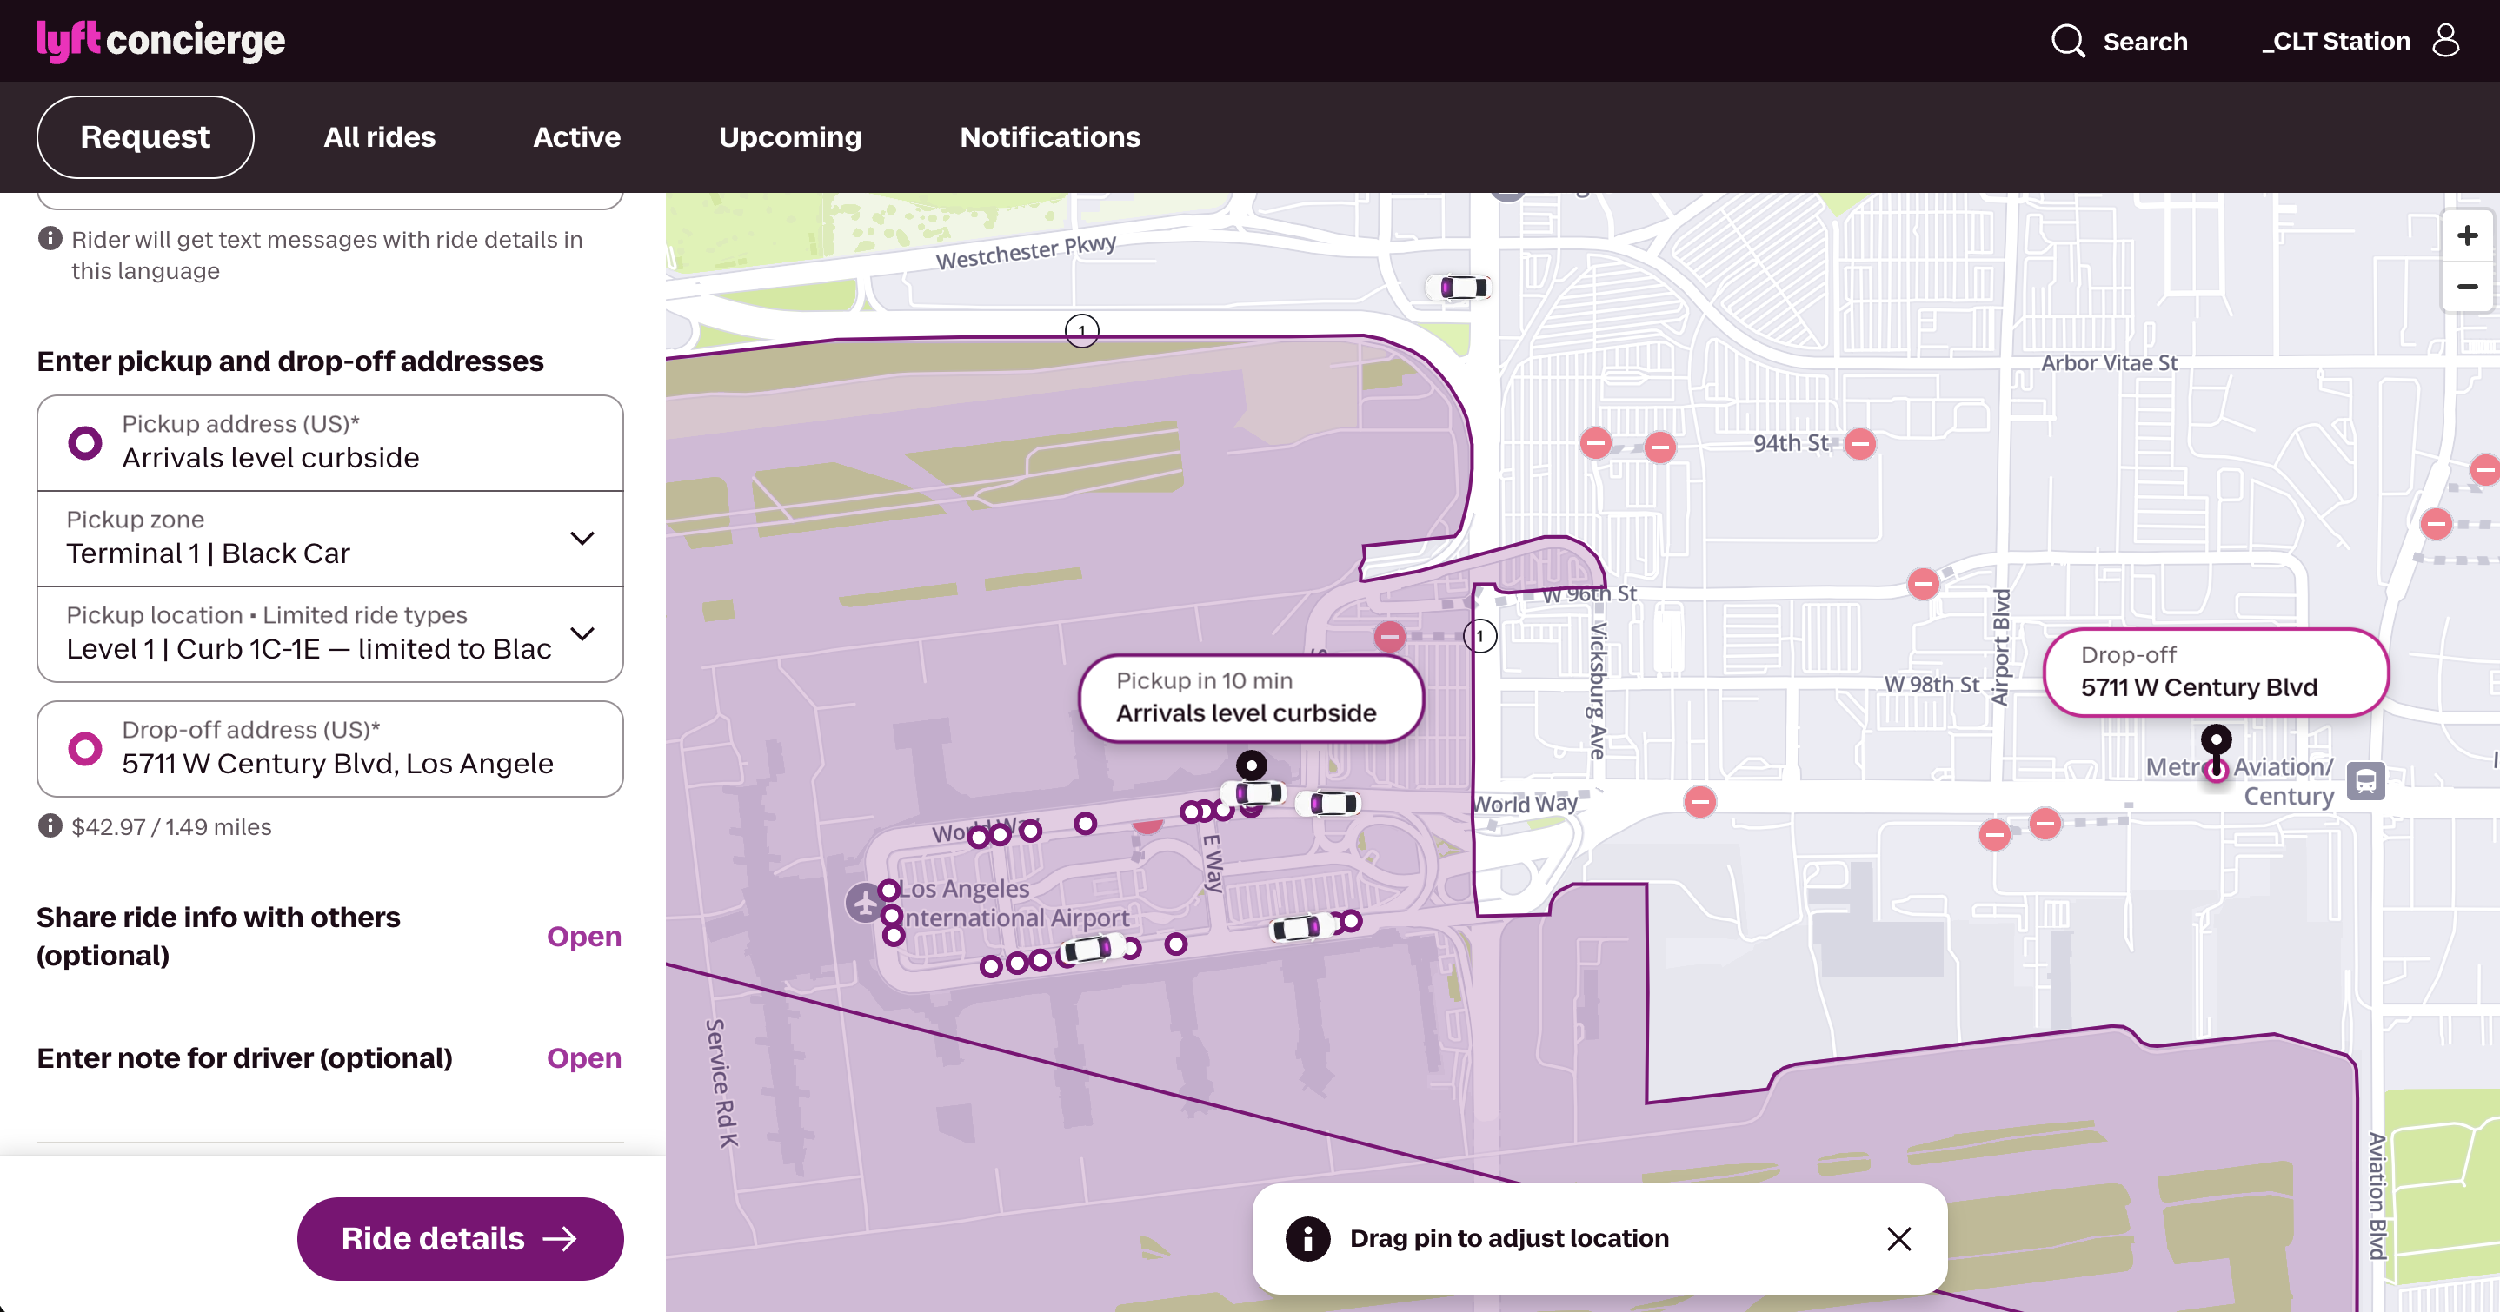Open the Enter note for driver section
Viewport: 2500px width, 1312px height.
(x=583, y=1057)
